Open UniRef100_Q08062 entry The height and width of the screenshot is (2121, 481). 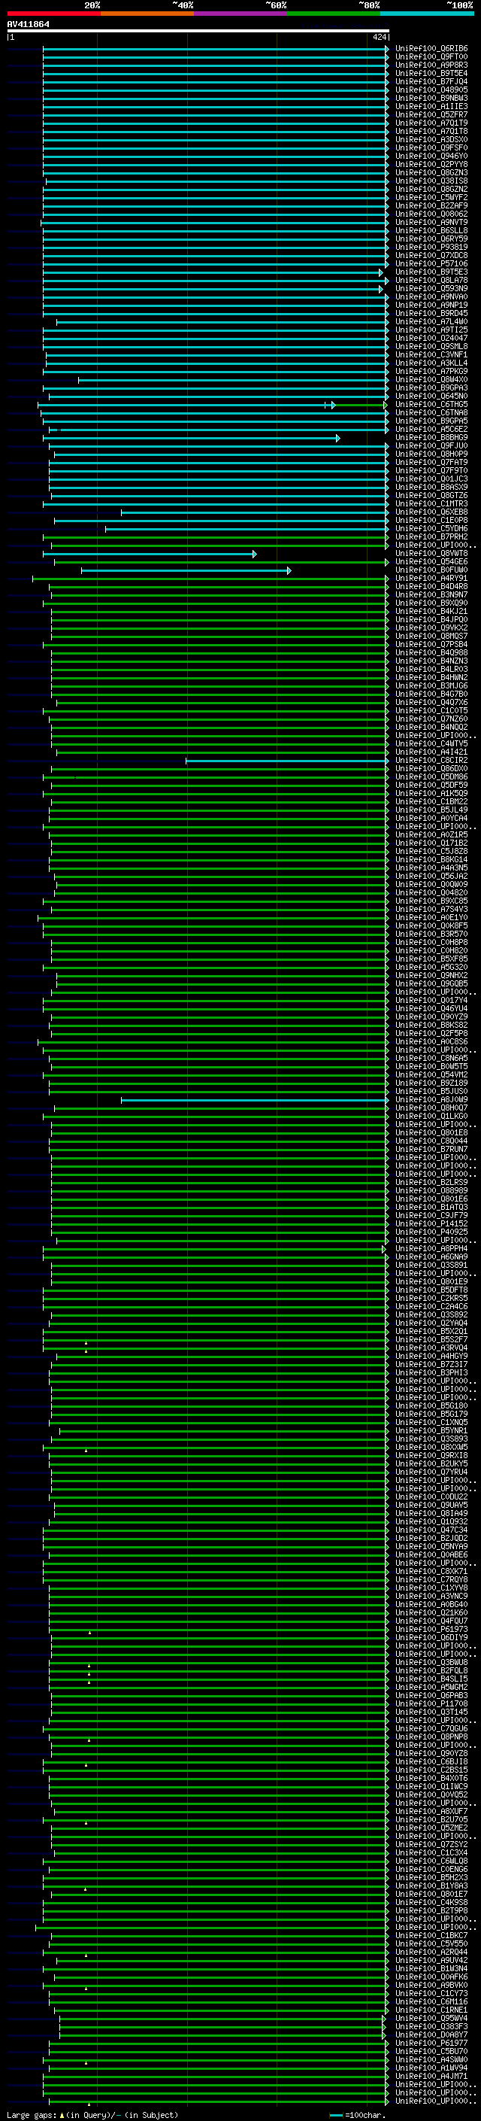pos(431,214)
